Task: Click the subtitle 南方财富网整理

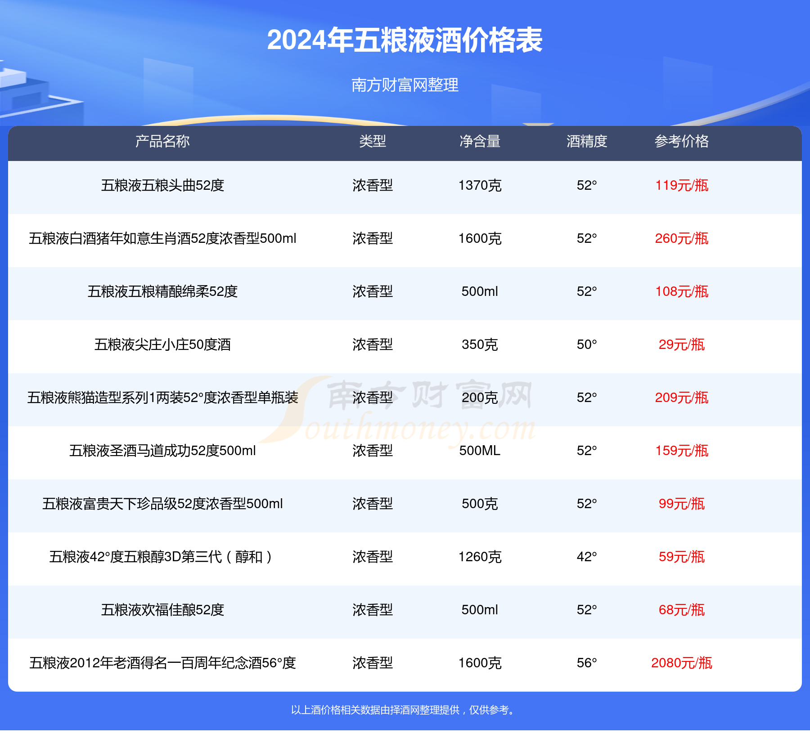Action: (405, 85)
